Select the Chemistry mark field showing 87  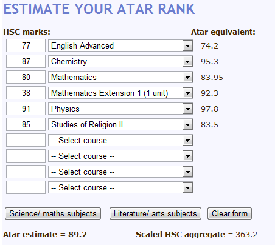pyautogui.click(x=26, y=61)
